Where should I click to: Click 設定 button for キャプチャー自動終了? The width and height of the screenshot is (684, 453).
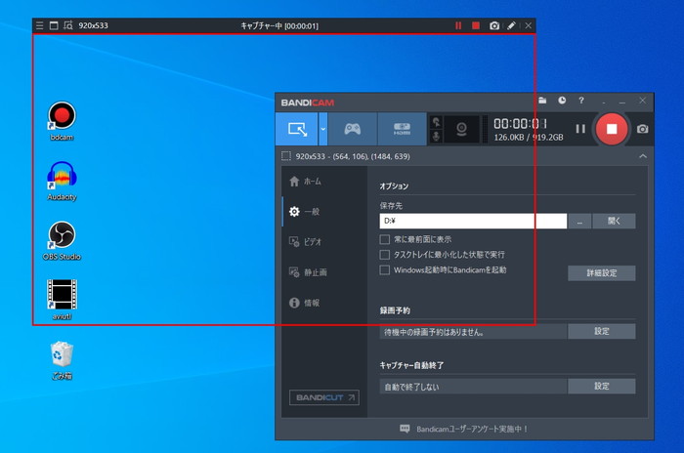[602, 386]
